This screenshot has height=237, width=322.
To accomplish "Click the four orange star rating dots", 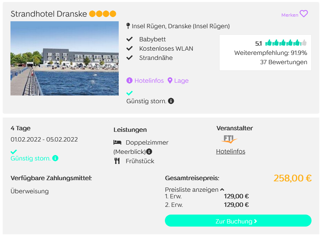I will point(103,14).
